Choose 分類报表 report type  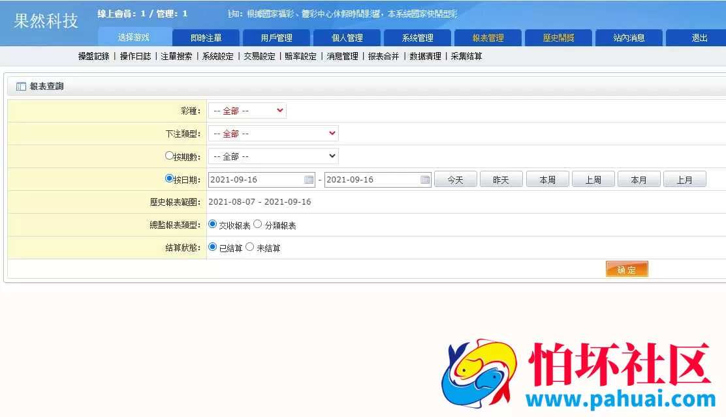(258, 223)
